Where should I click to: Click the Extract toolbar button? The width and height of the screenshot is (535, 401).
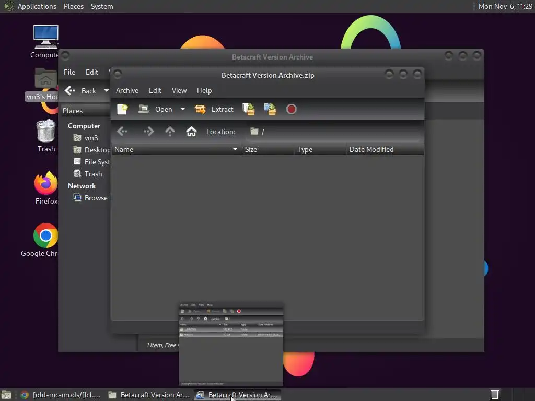pyautogui.click(x=214, y=109)
